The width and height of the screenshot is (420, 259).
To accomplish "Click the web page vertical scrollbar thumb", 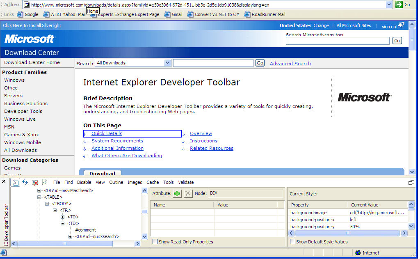I will (x=412, y=39).
